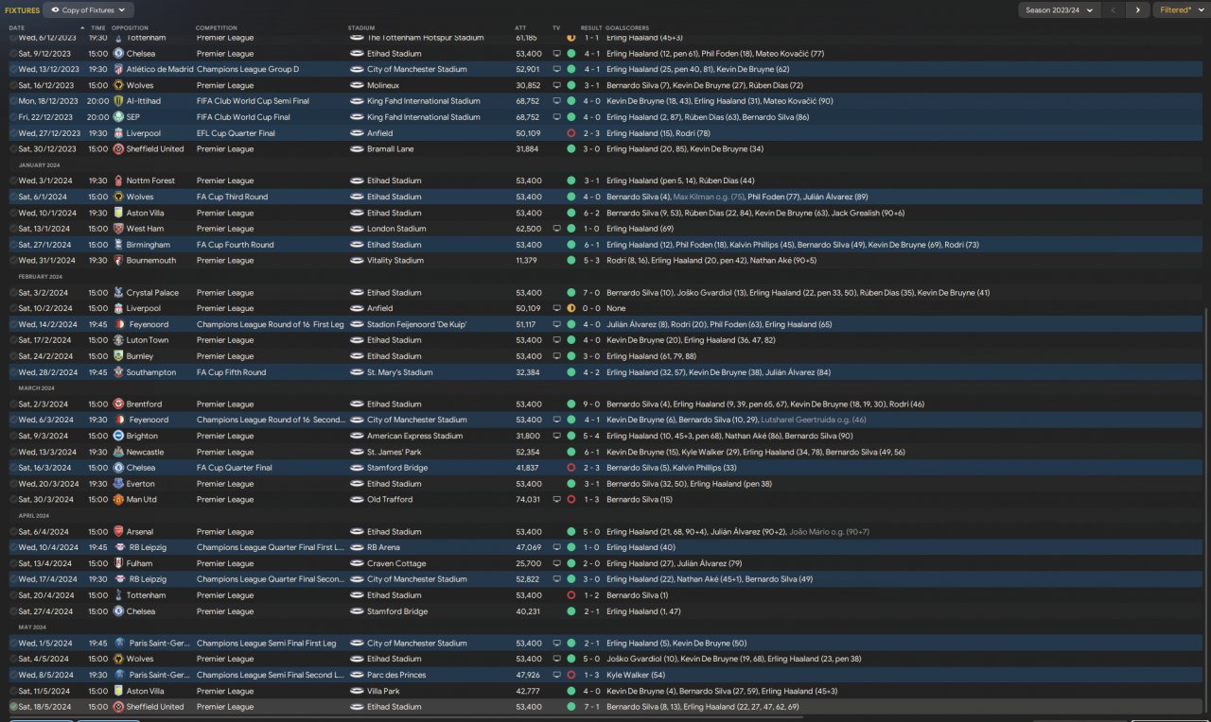Go to the previous season with the left arrow

point(1114,10)
